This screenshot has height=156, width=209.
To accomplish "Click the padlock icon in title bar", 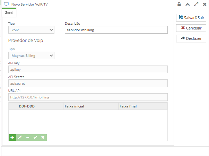I will pos(179,4).
